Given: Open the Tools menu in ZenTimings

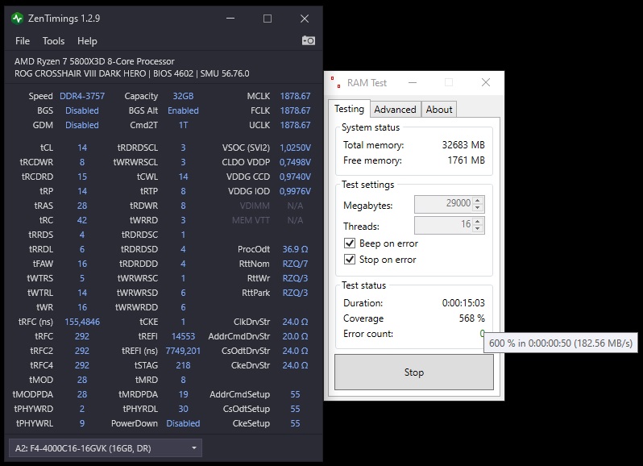Looking at the screenshot, I should [53, 41].
